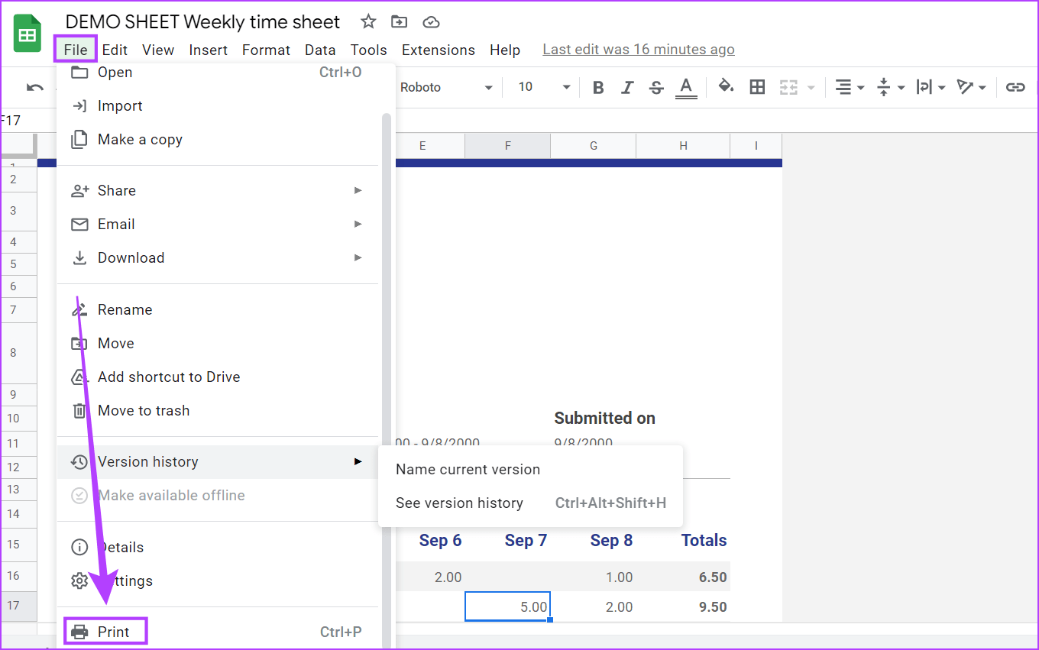Toggle the Move to folder option
The image size is (1039, 650).
click(x=399, y=21)
